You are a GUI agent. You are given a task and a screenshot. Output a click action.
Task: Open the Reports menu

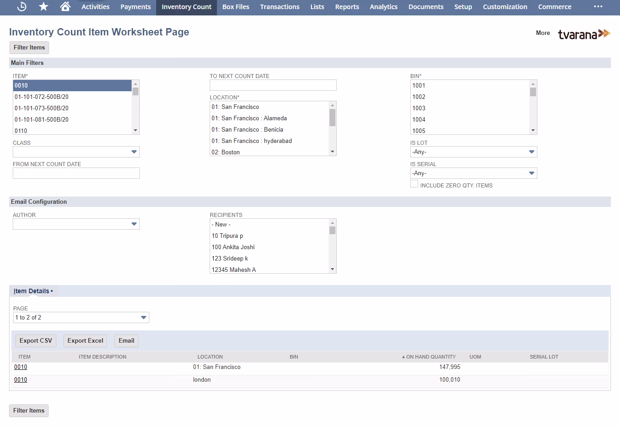pos(347,7)
